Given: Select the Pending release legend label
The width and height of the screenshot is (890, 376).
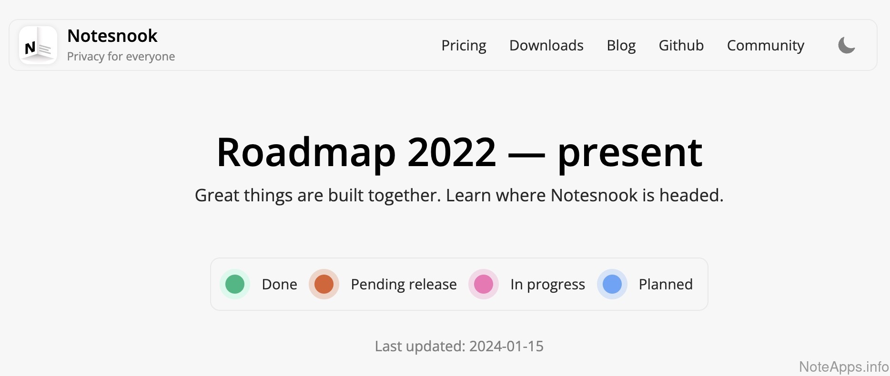Looking at the screenshot, I should click(x=404, y=284).
